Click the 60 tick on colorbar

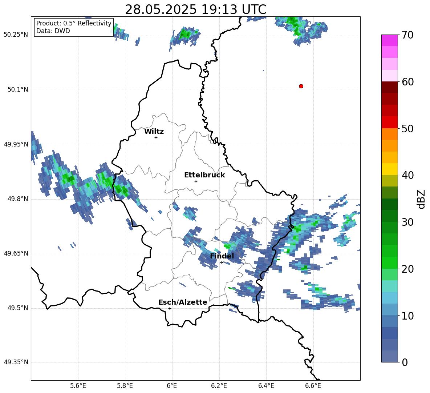click(407, 82)
